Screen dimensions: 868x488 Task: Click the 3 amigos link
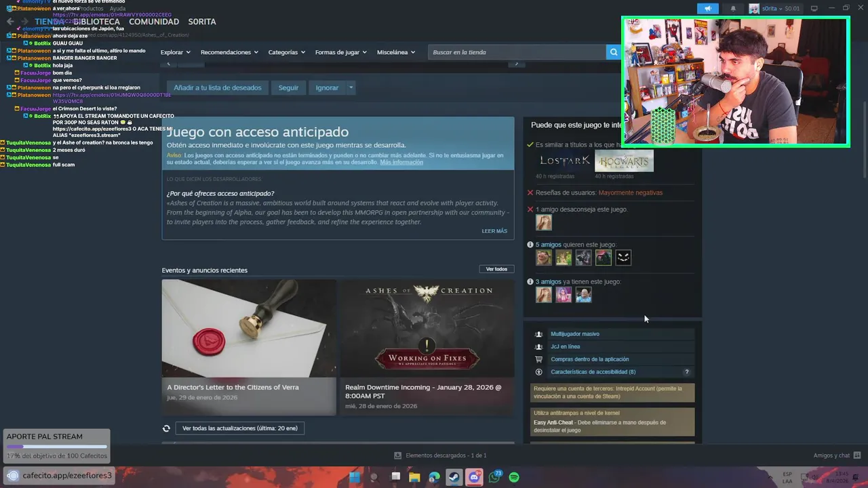(548, 282)
